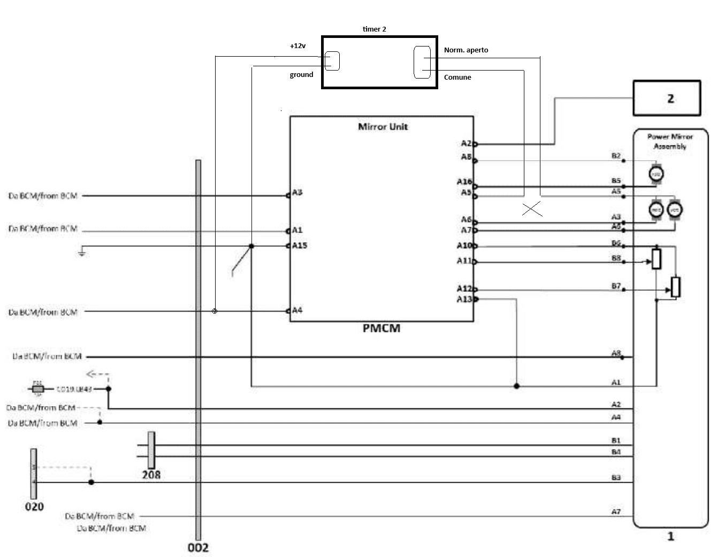Click the 'Mirror Unit' title
This screenshot has width=717, height=557.
[383, 127]
